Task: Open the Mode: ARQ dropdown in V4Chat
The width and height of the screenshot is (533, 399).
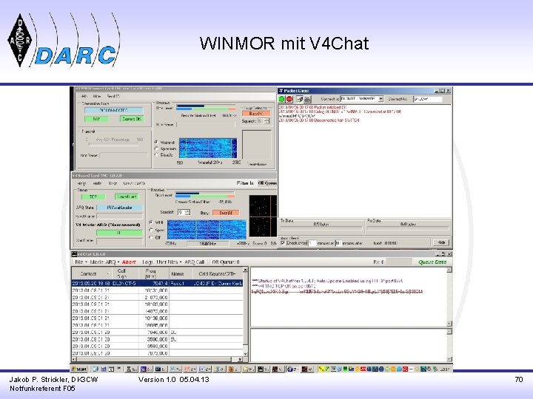Action: [x=104, y=262]
